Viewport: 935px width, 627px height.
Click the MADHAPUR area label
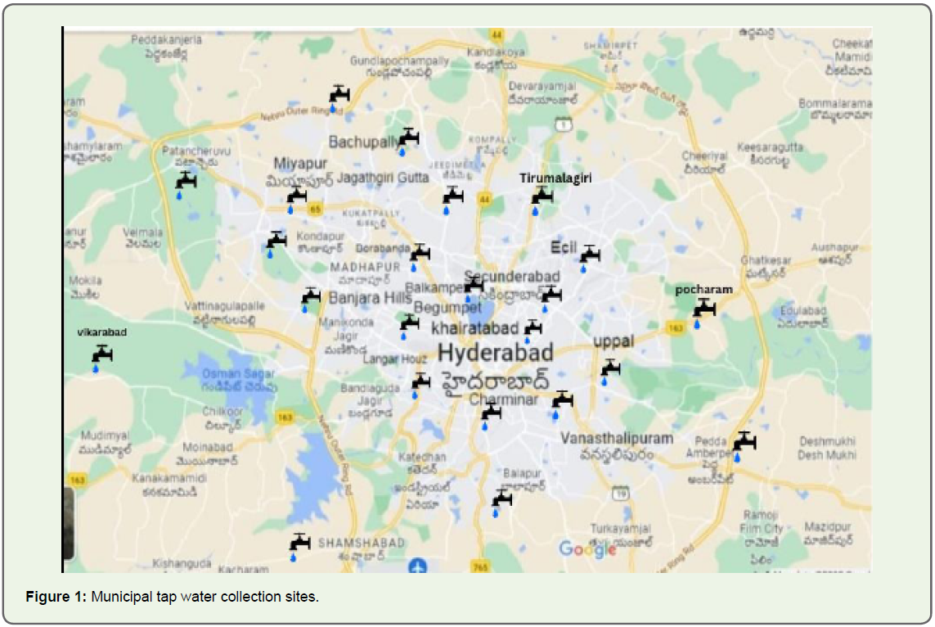click(365, 268)
